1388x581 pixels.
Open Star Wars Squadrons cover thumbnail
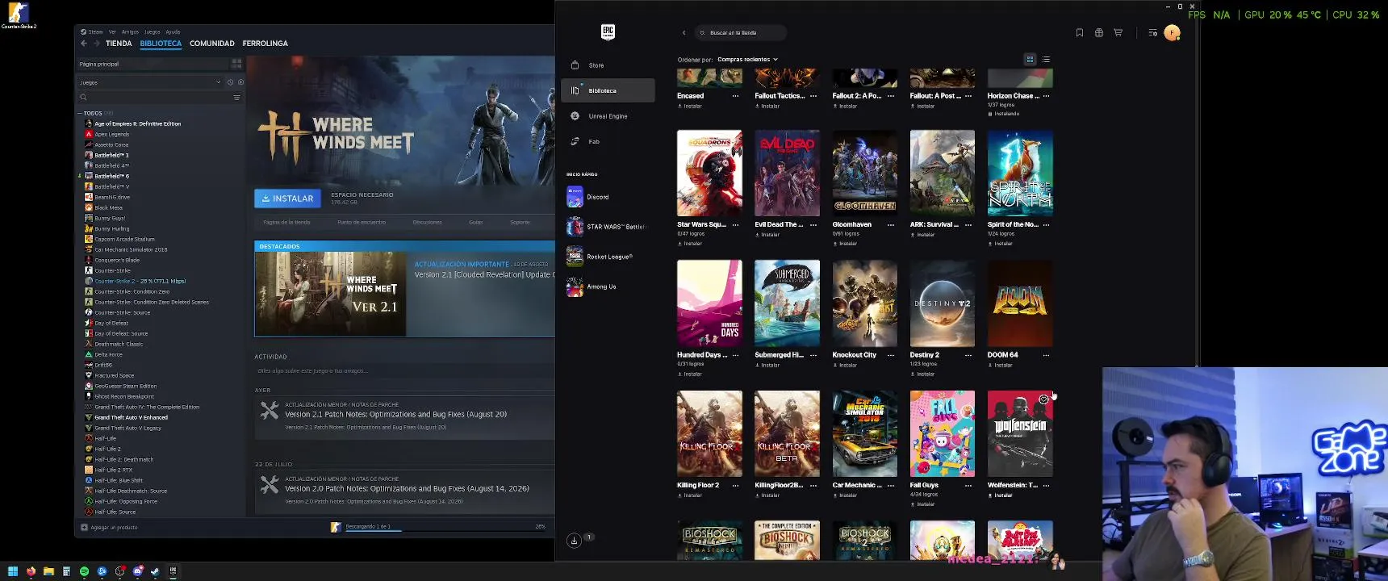click(x=709, y=173)
